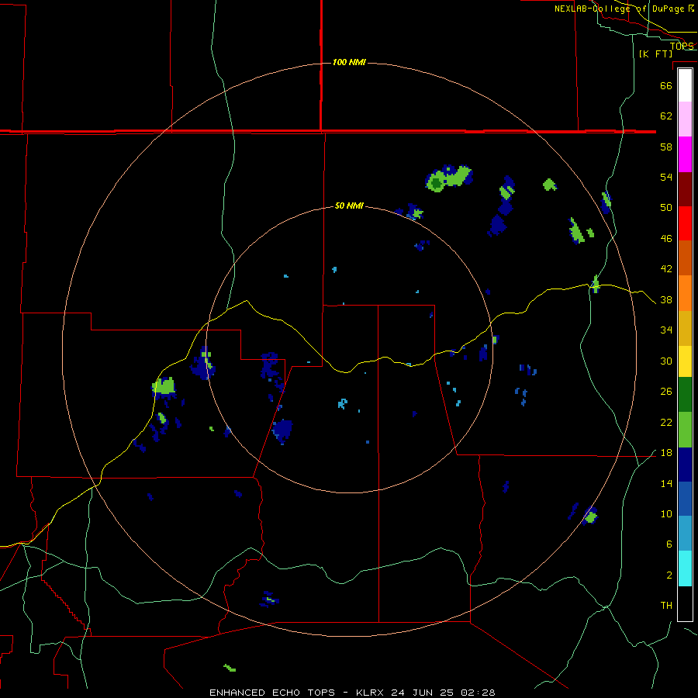Click the 'KLRX' radar site identifier
698x698 pixels.
pos(371,693)
